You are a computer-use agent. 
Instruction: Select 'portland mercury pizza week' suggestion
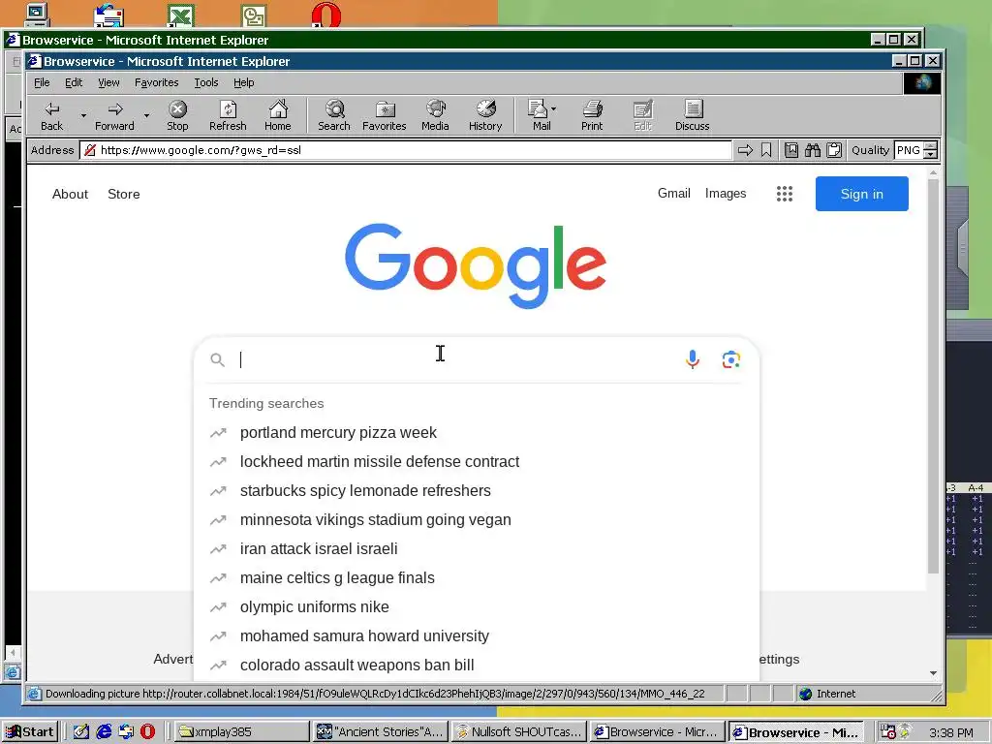point(477,433)
